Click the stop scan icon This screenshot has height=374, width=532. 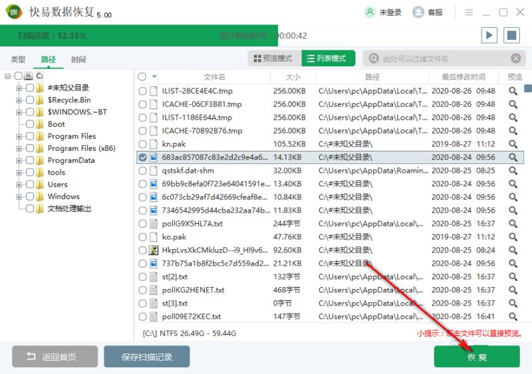511,35
